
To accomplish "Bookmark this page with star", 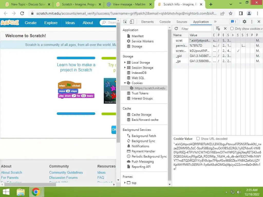I will tap(231, 13).
